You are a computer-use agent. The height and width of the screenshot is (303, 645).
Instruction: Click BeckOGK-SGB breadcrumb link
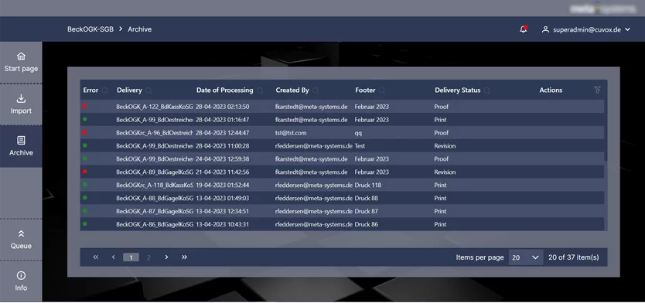point(90,29)
